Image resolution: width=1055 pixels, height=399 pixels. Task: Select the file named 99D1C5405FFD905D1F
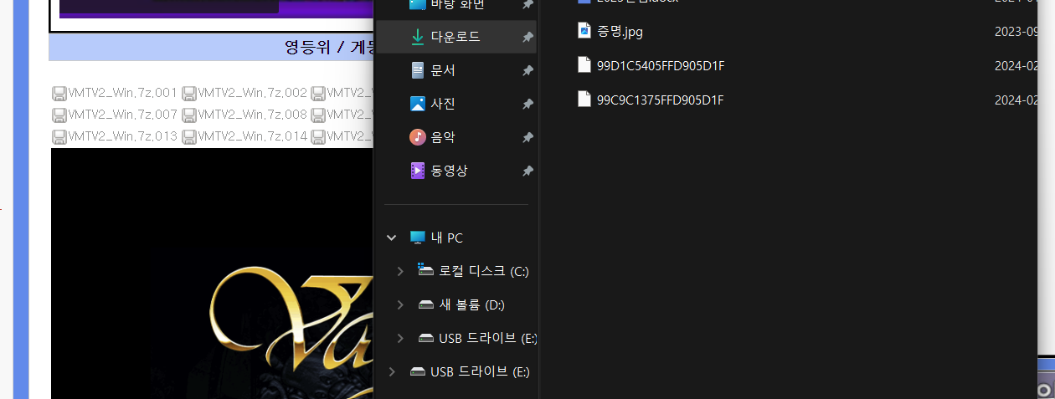[x=661, y=66]
